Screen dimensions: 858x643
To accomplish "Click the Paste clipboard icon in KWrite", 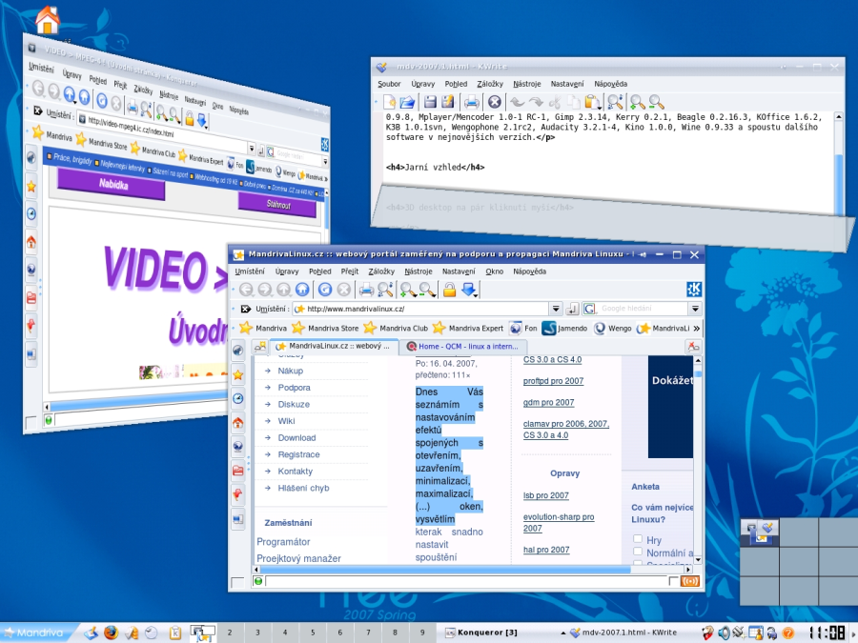I will 592,102.
